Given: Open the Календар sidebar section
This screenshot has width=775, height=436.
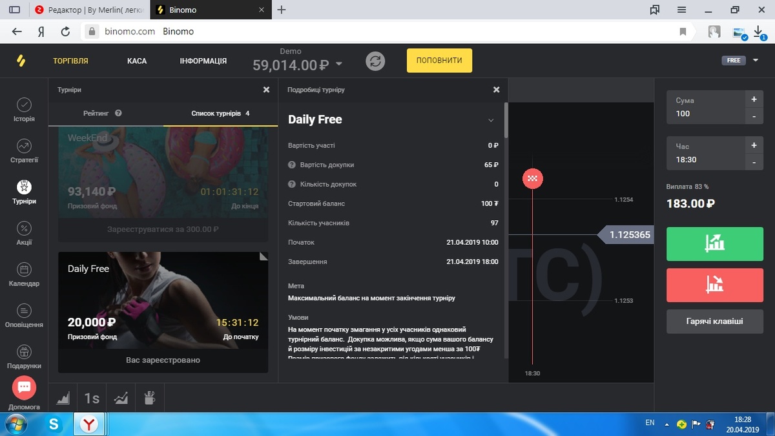Looking at the screenshot, I should coord(24,275).
